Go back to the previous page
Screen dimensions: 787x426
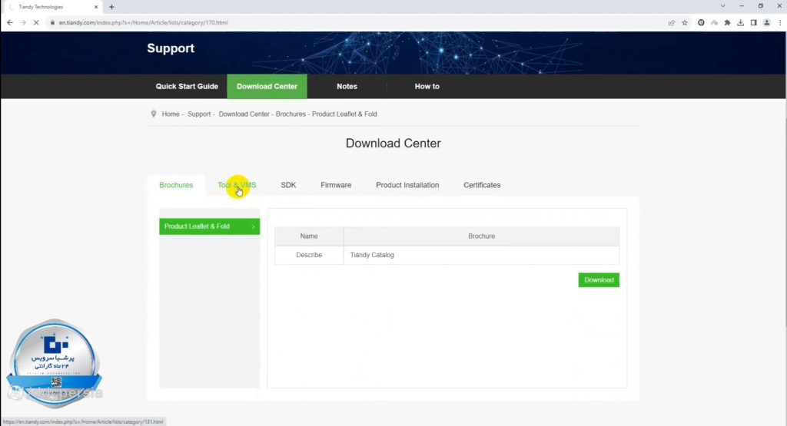tap(9, 22)
